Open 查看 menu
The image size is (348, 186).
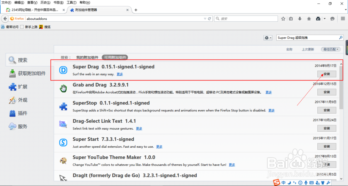pos(32,2)
